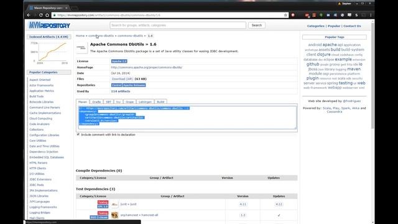
Task: Click the Search button
Action: pyautogui.click(x=257, y=25)
